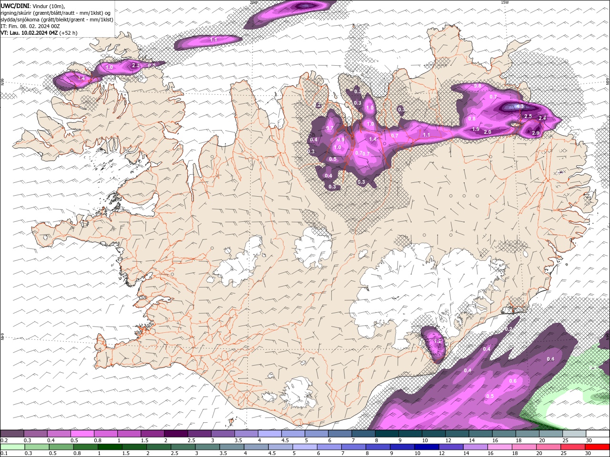Pick upper legend white swatch labeled 30
This screenshot has height=457, width=610.
[x=598, y=433]
